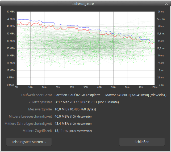
Task: Click the 25 ms axis label
Action: 161,12
